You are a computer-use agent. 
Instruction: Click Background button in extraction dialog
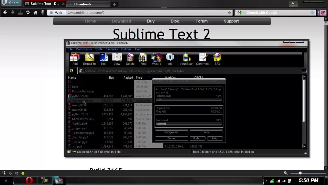[x=171, y=132]
